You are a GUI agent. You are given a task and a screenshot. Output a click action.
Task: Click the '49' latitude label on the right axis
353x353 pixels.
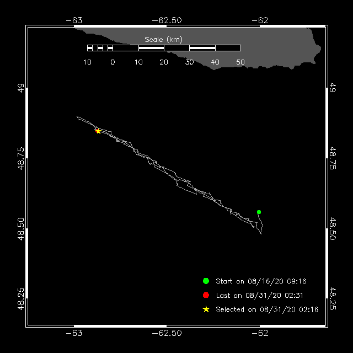click(x=333, y=88)
